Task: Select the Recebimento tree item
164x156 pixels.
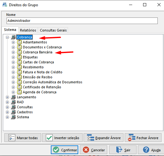Action: pos(33,67)
